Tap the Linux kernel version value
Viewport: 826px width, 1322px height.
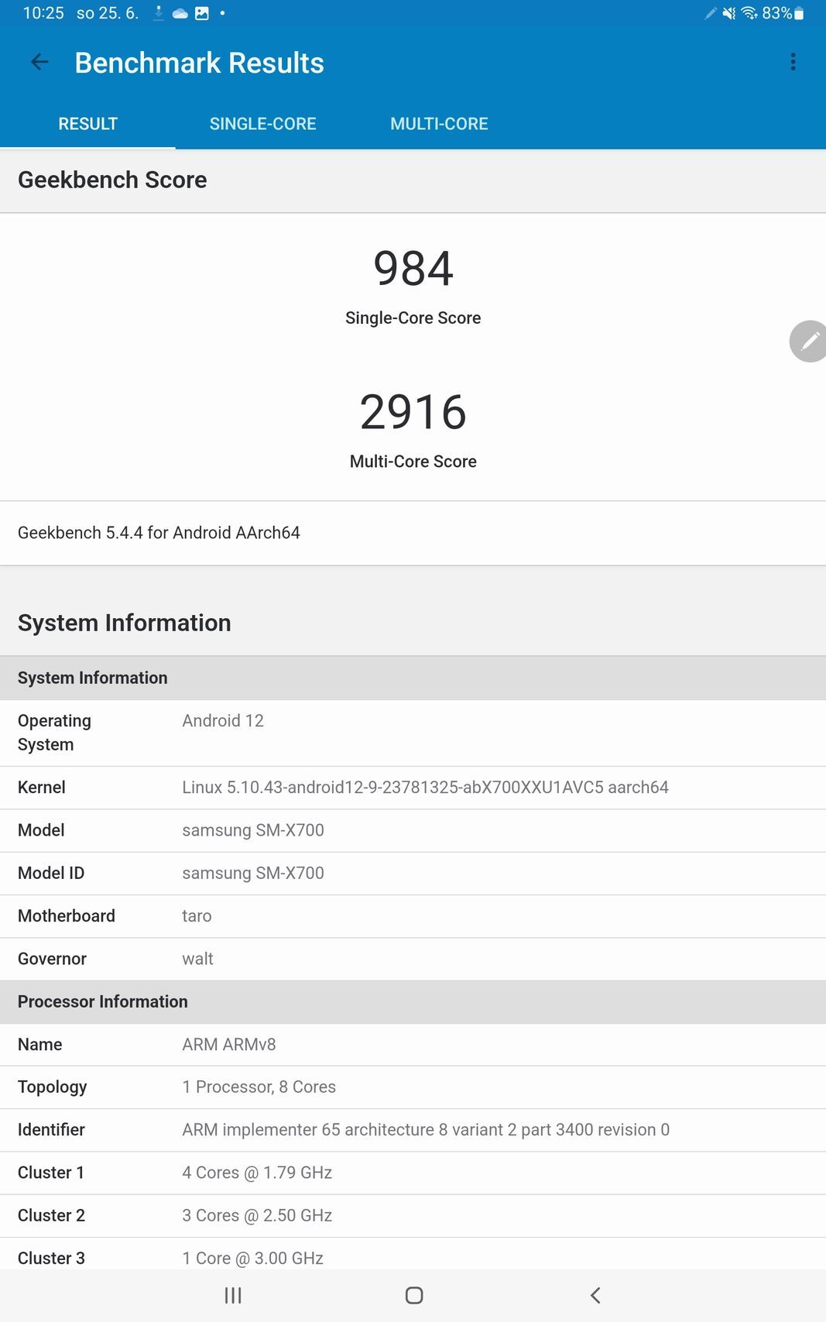[x=425, y=788]
